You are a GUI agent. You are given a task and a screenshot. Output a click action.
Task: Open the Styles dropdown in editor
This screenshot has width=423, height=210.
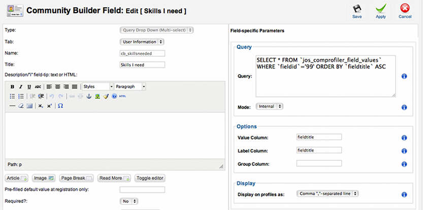tap(97, 87)
